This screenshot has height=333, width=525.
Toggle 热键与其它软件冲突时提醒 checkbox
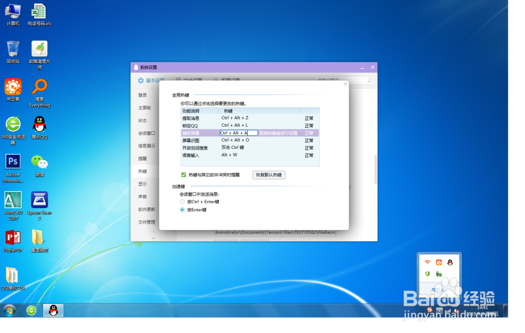click(183, 175)
